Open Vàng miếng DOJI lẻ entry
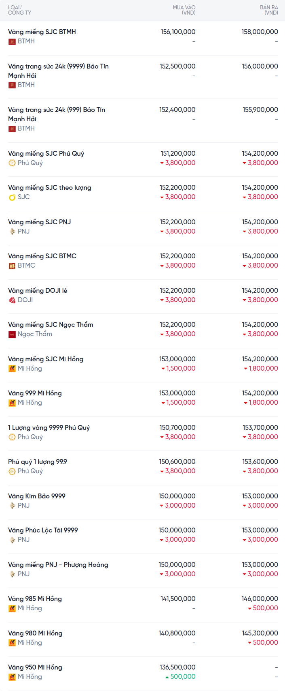This screenshot has height=691, width=285. click(38, 290)
